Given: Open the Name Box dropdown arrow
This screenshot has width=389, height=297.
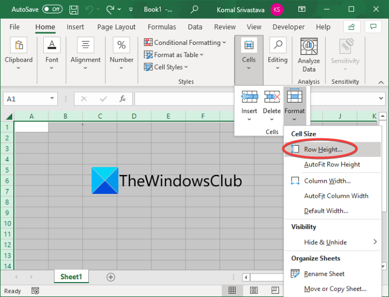Looking at the screenshot, I should point(52,99).
